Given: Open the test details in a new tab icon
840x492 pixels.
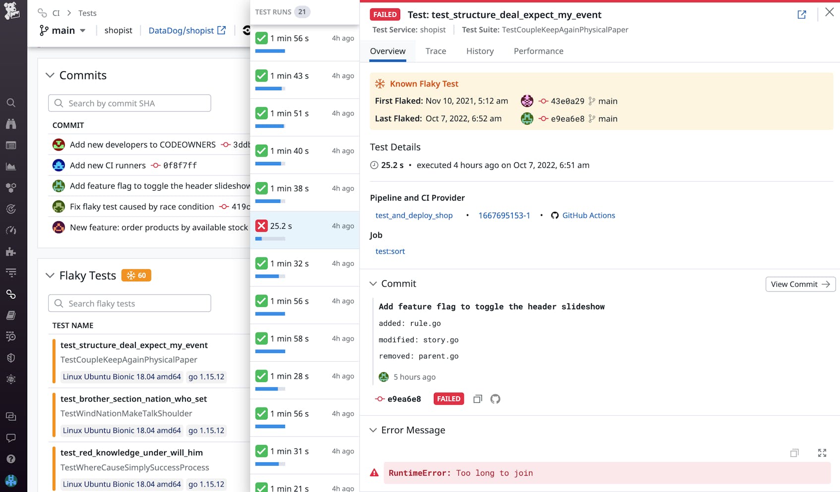Looking at the screenshot, I should pos(801,15).
